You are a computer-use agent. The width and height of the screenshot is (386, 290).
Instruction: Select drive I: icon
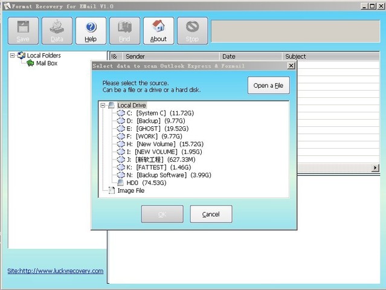121,152
